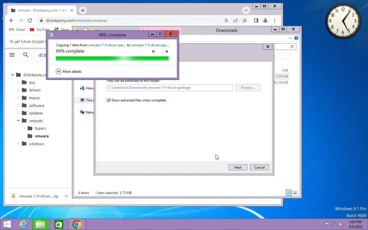Cancel the copy with the small X beside pause
368x230 pixels.
tap(167, 51)
